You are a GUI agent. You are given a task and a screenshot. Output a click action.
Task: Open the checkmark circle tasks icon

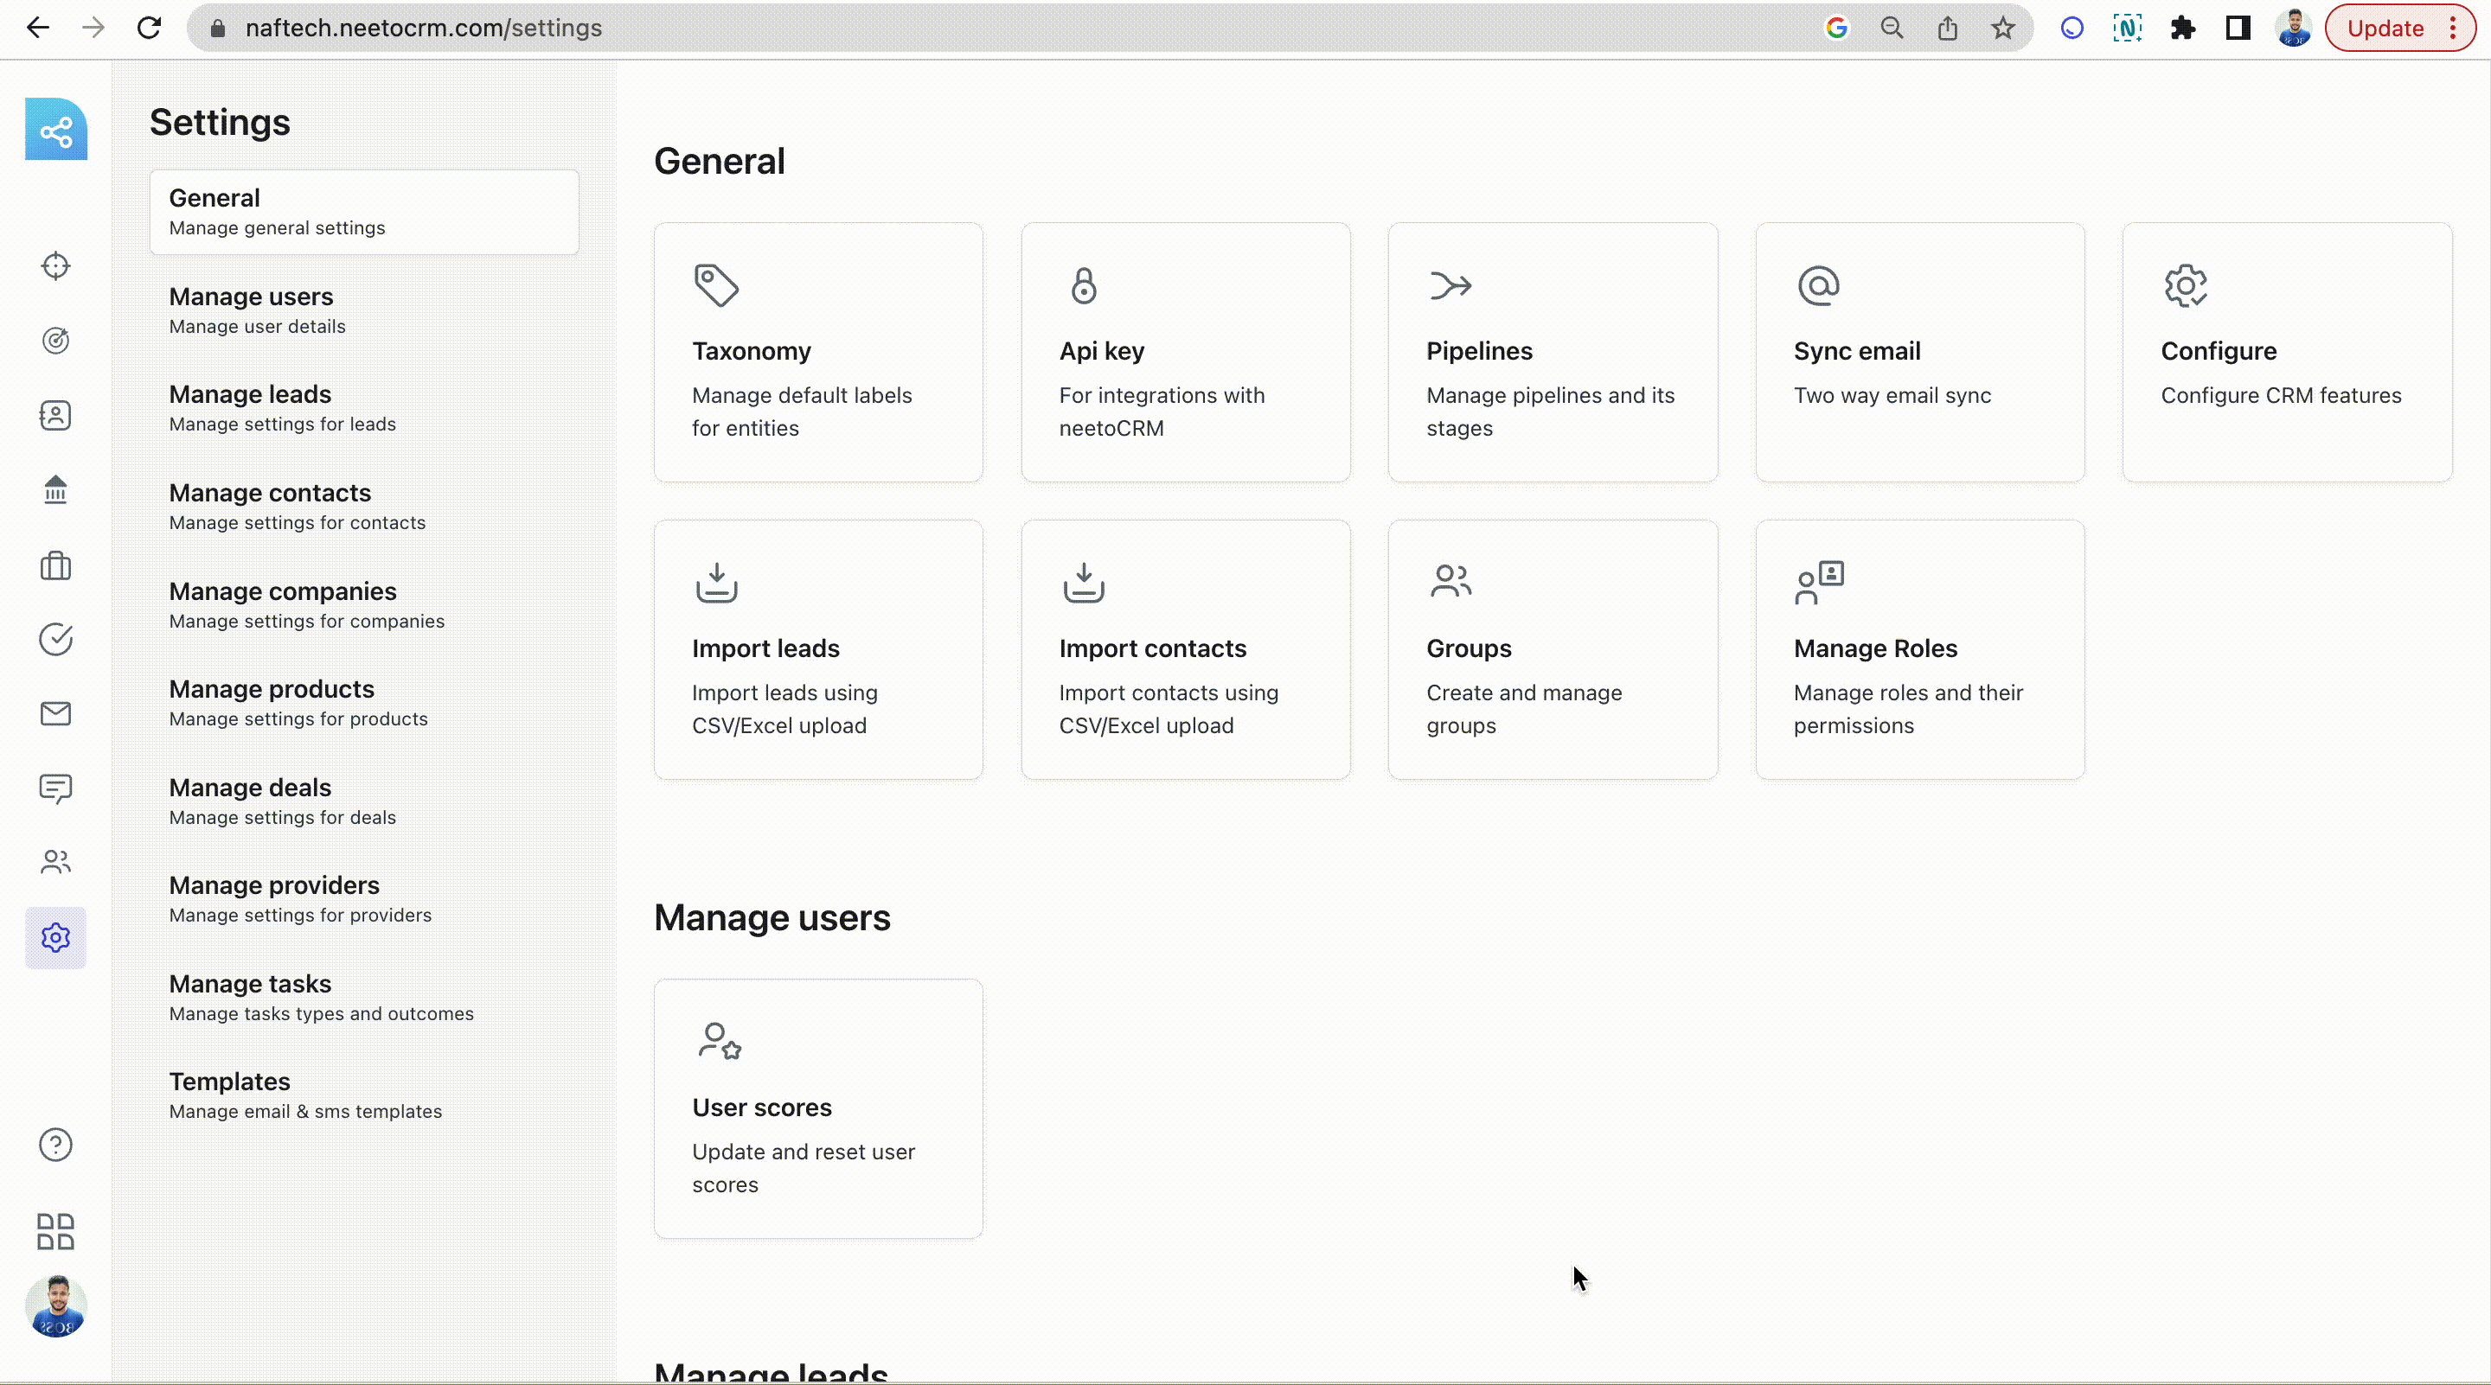click(x=56, y=639)
